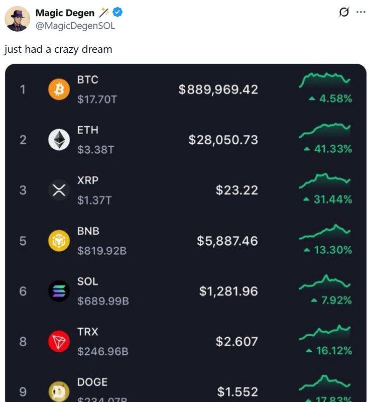Click the Bitcoin orange coin icon
This screenshot has height=402, width=372.
pyautogui.click(x=59, y=90)
